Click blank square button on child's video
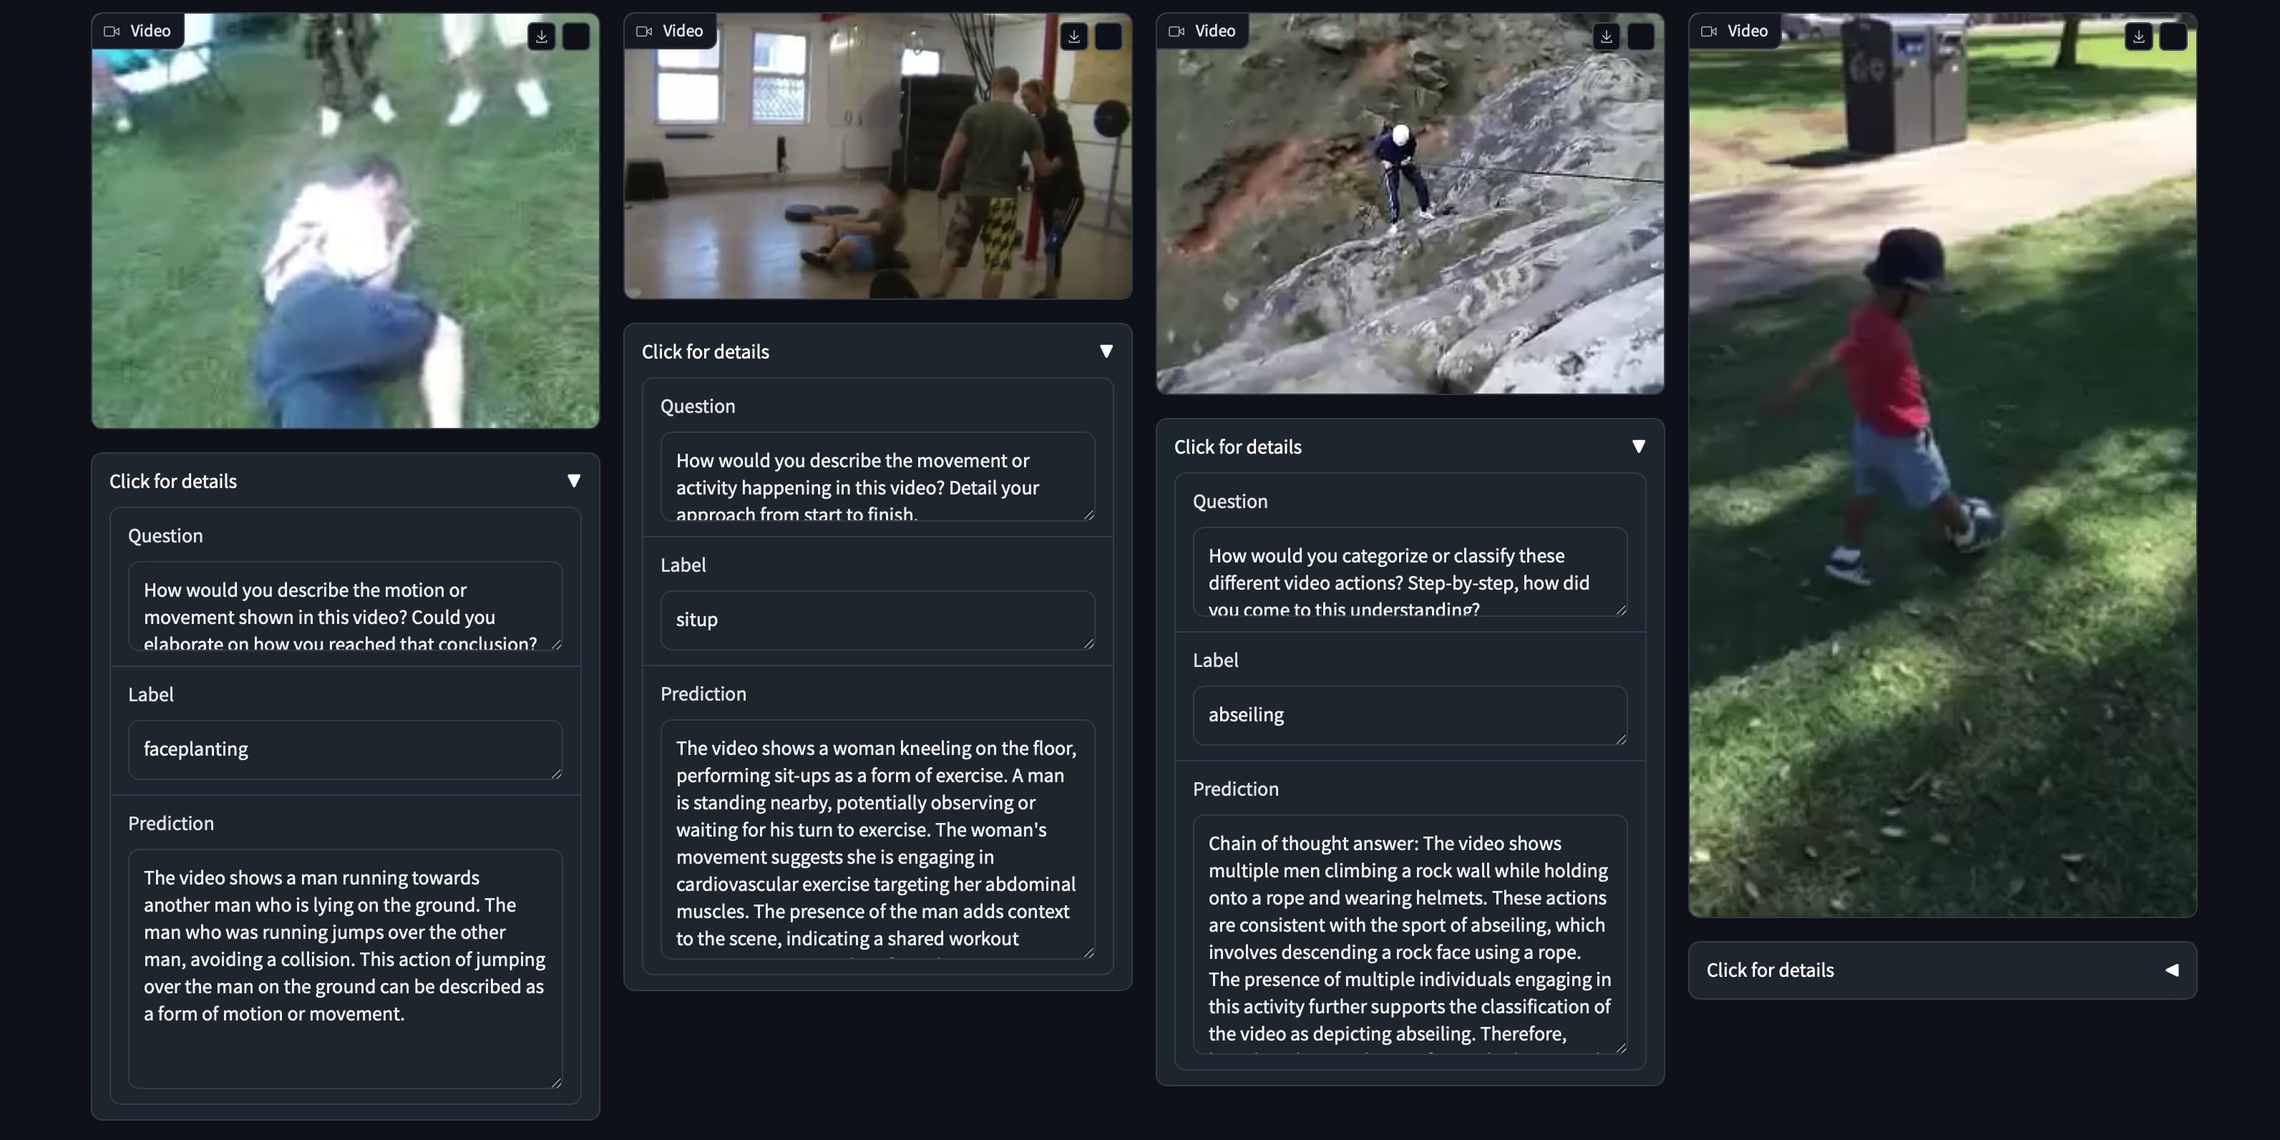 [x=2173, y=36]
